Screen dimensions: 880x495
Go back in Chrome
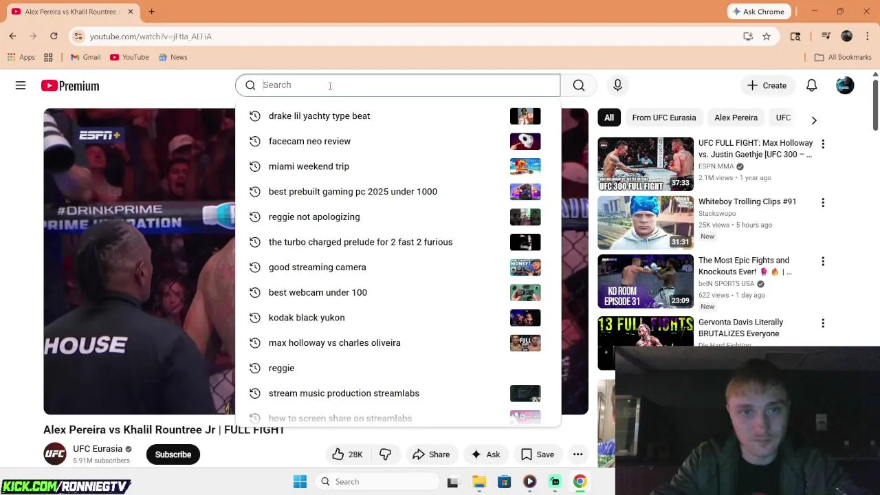pos(12,36)
